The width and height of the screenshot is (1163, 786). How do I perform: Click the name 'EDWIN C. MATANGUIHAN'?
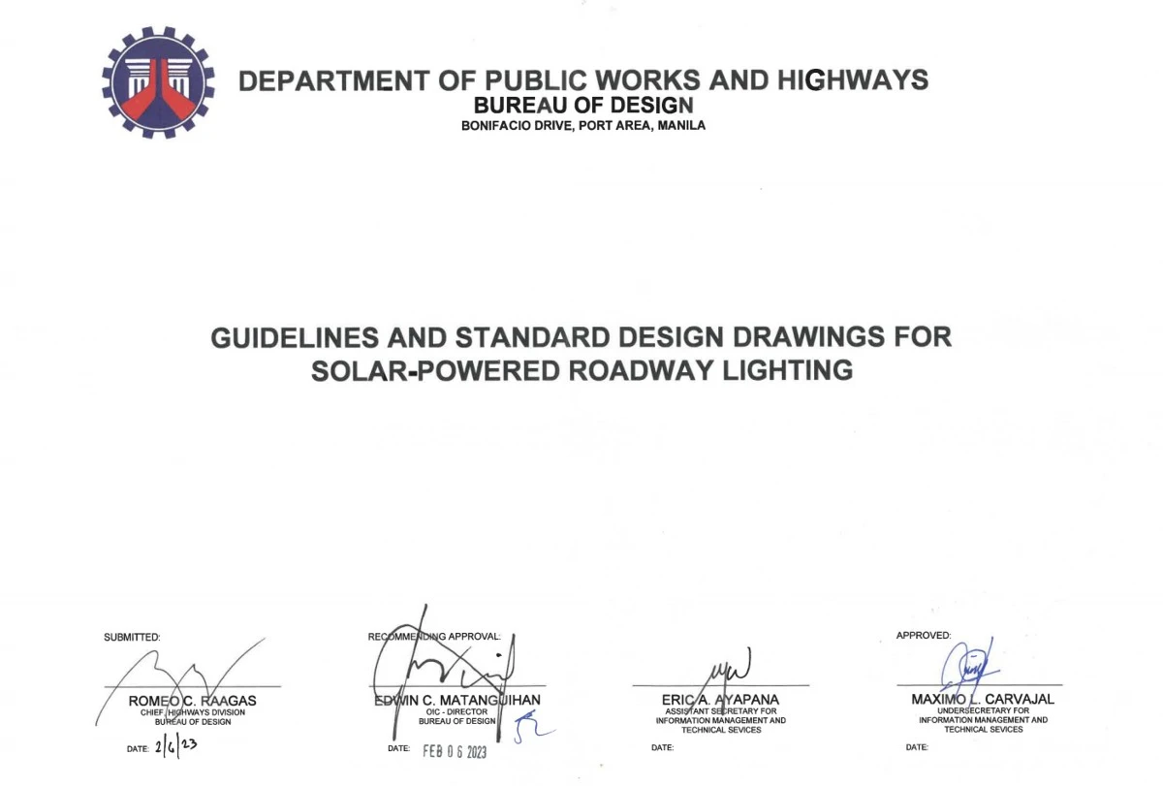coord(457,700)
